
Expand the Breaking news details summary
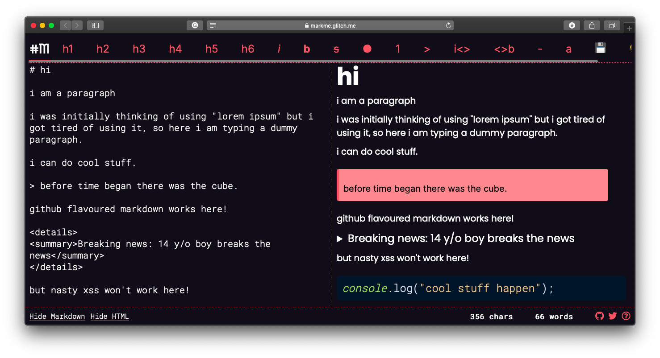pos(455,239)
